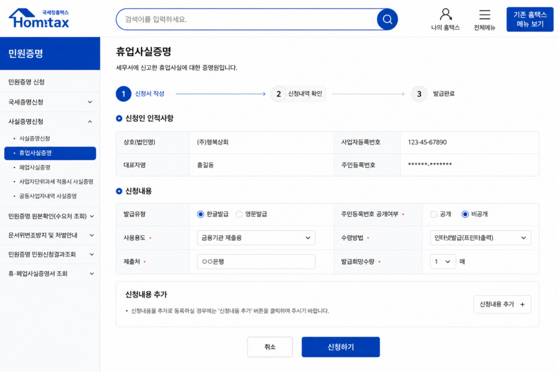Click step 2 신청내역 확인

pos(298,94)
